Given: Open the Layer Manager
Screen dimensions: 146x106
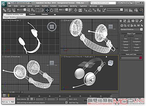Looking at the screenshot, I should (136, 10).
